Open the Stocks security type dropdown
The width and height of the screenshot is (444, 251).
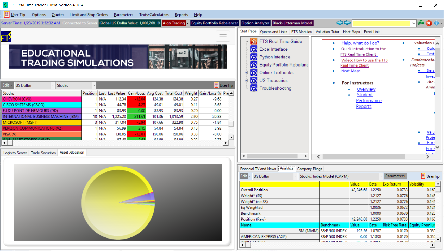pos(94,85)
